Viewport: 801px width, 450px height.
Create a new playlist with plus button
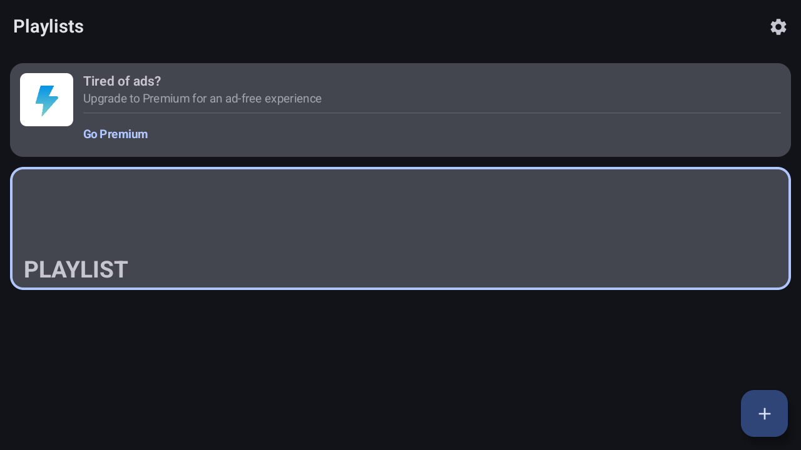point(764,414)
